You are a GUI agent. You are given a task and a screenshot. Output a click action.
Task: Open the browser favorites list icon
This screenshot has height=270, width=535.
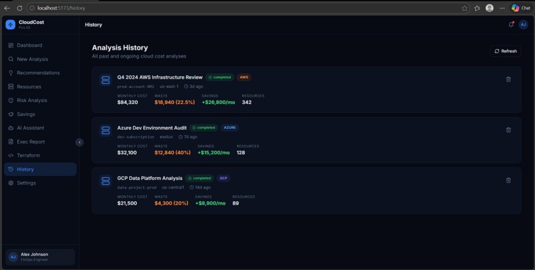click(x=477, y=8)
